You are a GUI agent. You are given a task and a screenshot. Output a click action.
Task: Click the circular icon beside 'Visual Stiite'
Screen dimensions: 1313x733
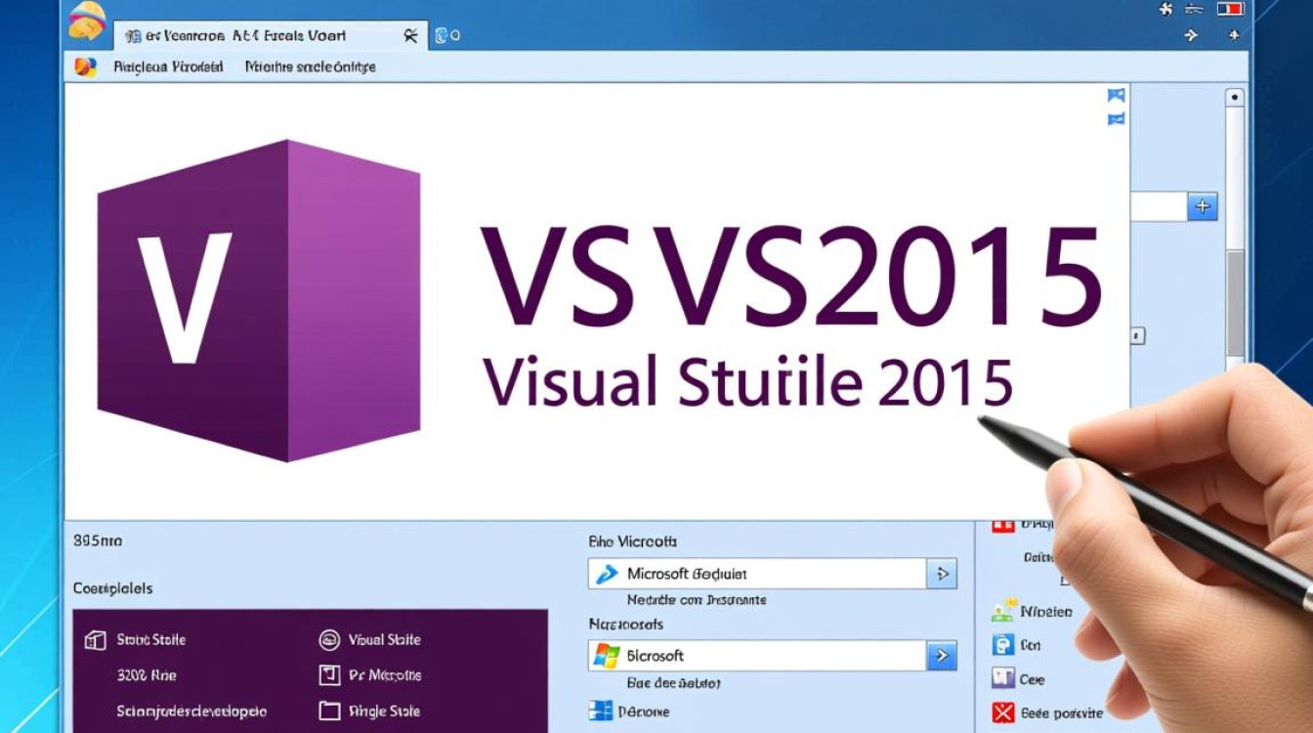(329, 640)
